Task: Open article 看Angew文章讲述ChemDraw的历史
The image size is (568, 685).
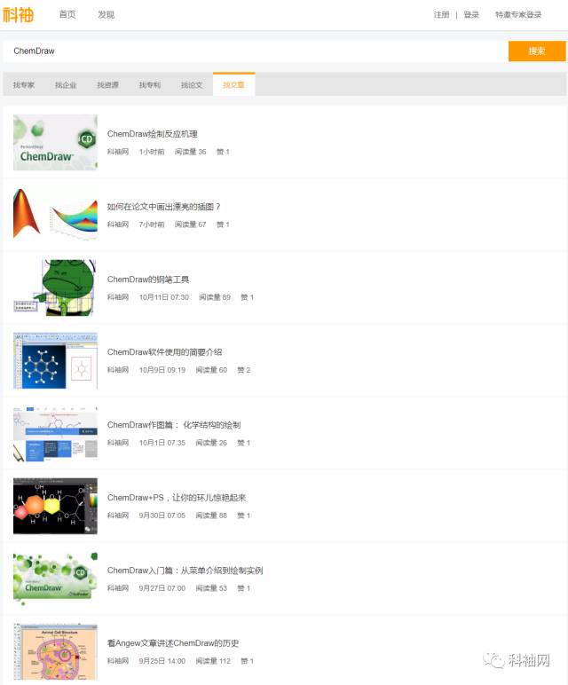Action: [x=173, y=643]
